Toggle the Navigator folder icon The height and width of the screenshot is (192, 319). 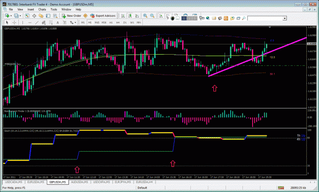(x=41, y=16)
